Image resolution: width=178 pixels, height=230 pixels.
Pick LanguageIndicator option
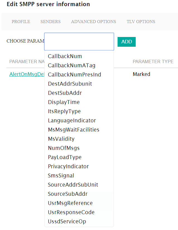(x=72, y=121)
